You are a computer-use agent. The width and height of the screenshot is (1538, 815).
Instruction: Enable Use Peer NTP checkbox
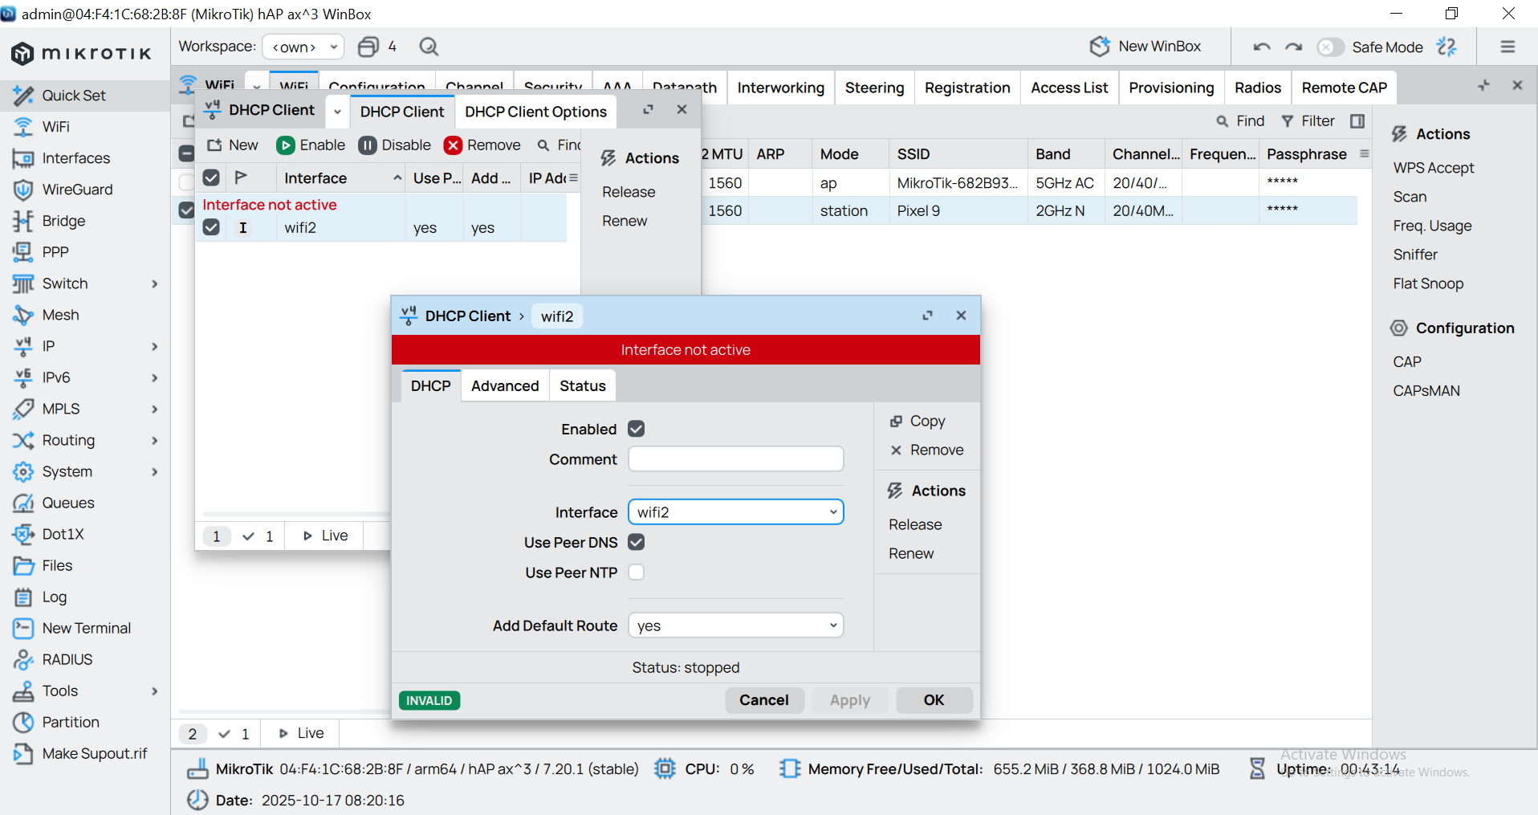coord(637,572)
